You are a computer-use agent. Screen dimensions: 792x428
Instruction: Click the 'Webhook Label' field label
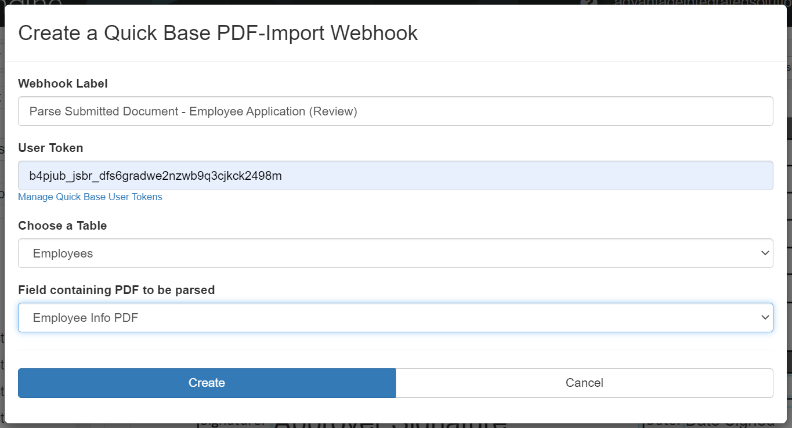(x=63, y=83)
